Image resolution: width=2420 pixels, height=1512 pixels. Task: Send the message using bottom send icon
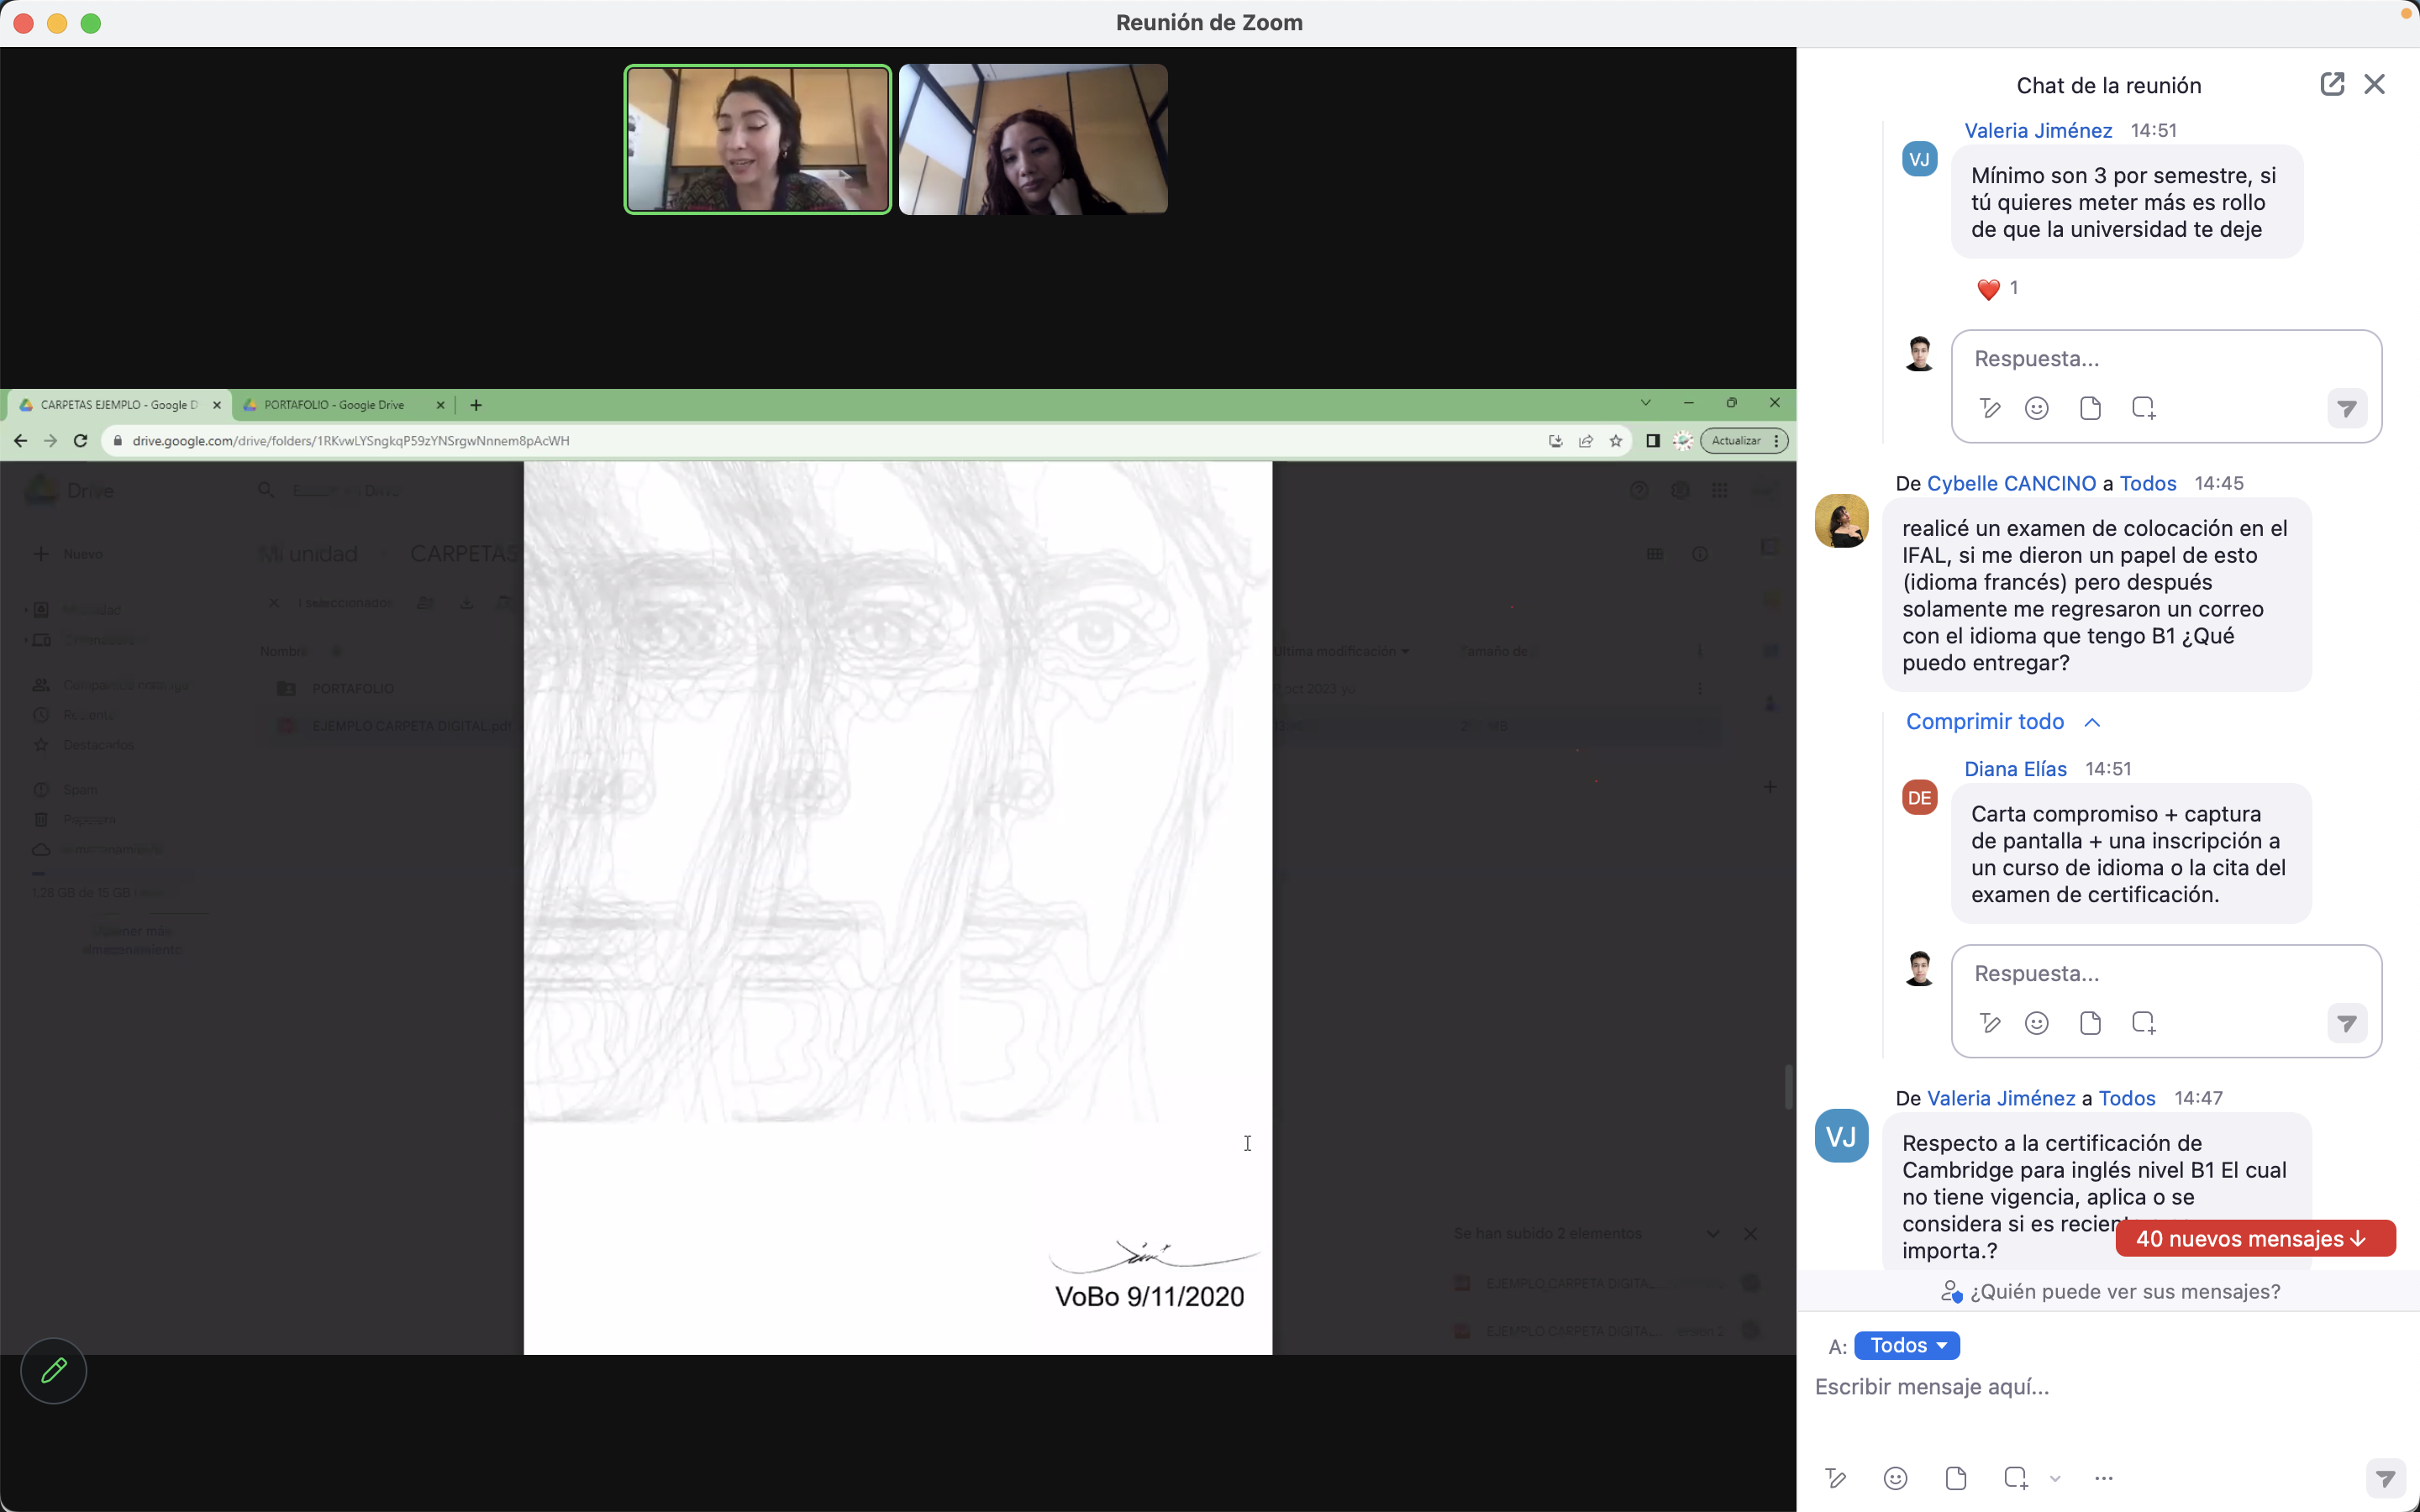coord(2385,1478)
